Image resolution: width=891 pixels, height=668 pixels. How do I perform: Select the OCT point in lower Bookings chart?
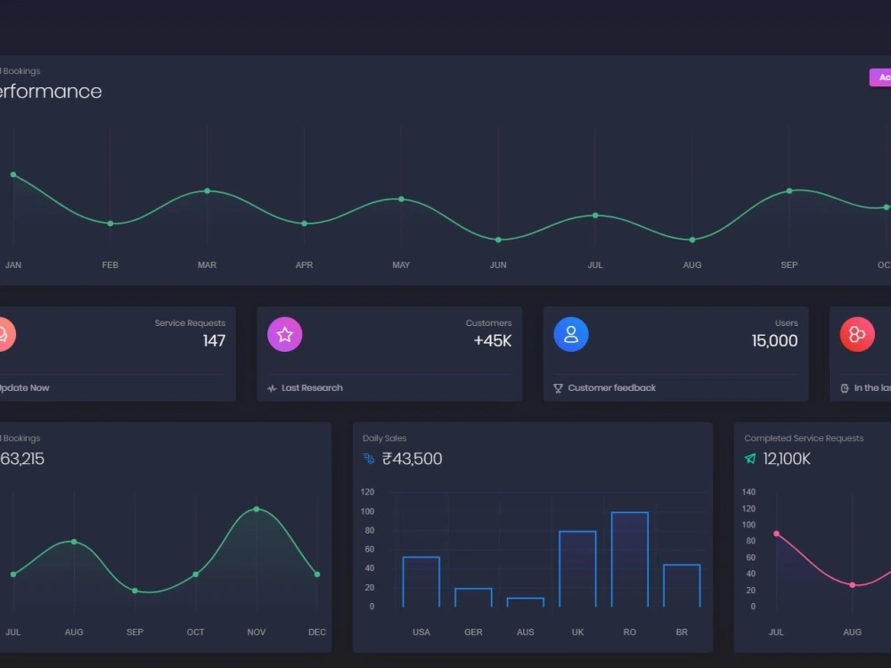coord(195,574)
